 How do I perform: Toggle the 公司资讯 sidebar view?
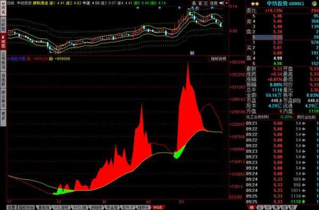click(x=3, y=61)
